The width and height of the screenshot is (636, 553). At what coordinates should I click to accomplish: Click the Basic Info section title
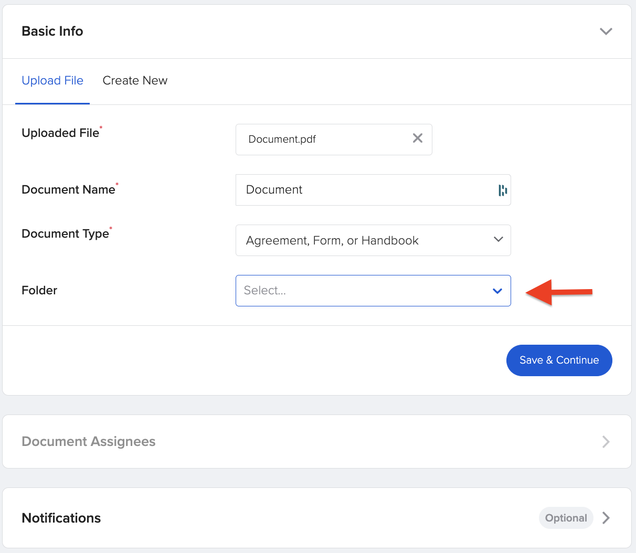coord(52,31)
